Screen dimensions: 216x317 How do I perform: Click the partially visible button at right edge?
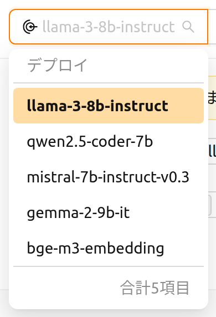210,205
